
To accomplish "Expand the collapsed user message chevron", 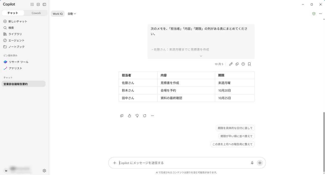I will 201,56.
